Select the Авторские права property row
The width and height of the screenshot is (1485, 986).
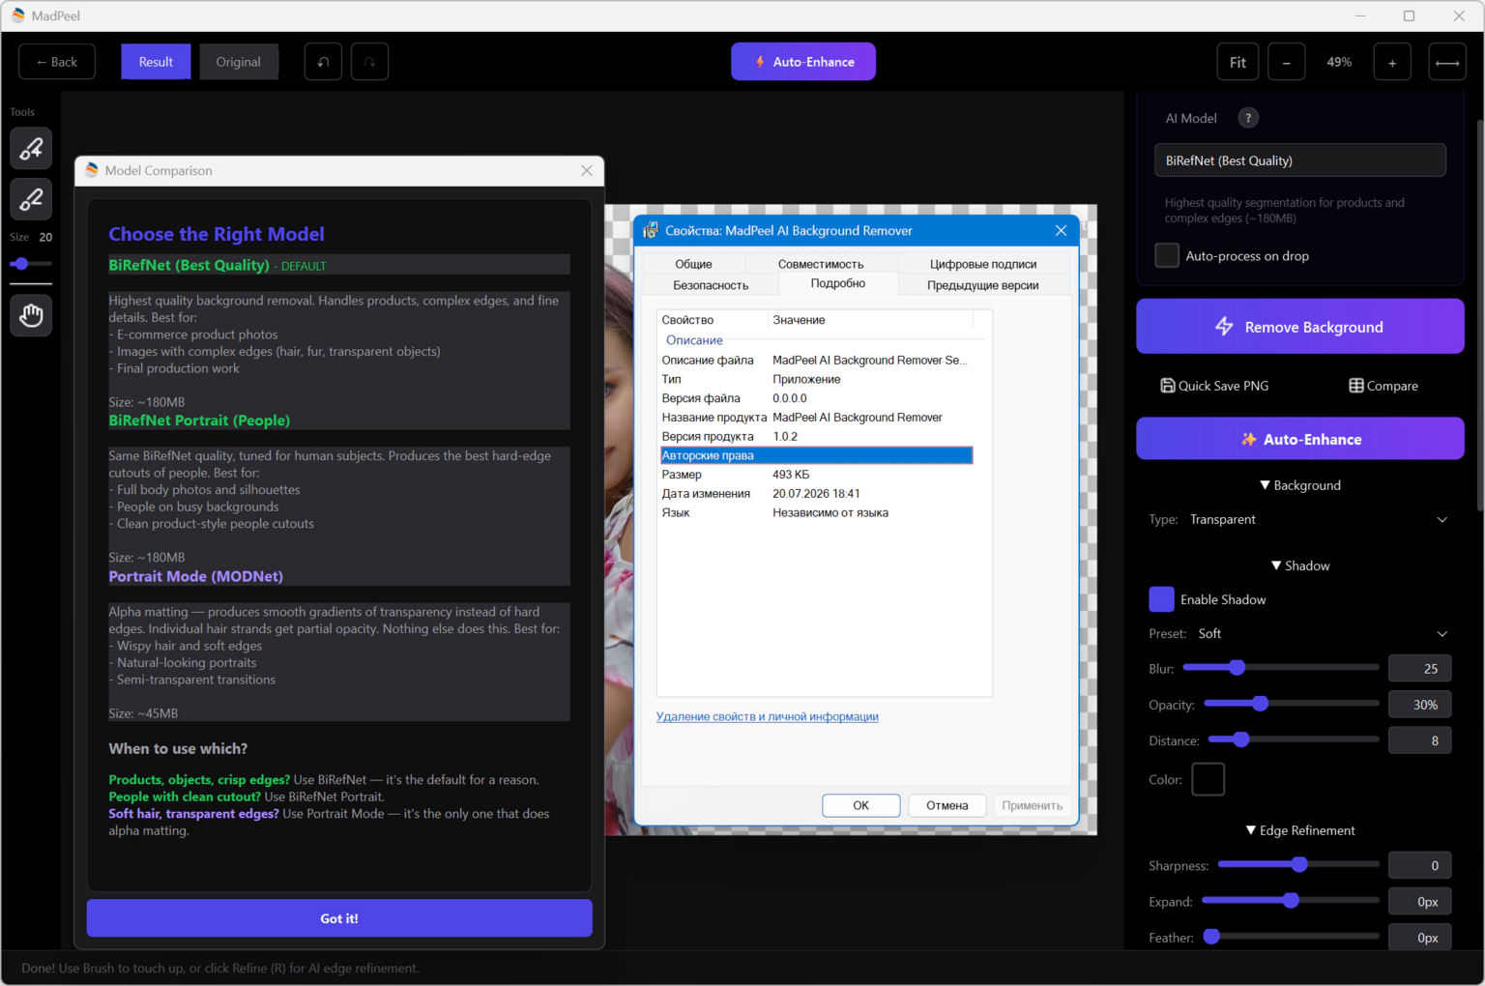(816, 455)
